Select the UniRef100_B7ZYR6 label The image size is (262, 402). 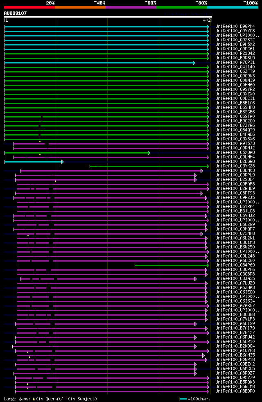[235, 125]
